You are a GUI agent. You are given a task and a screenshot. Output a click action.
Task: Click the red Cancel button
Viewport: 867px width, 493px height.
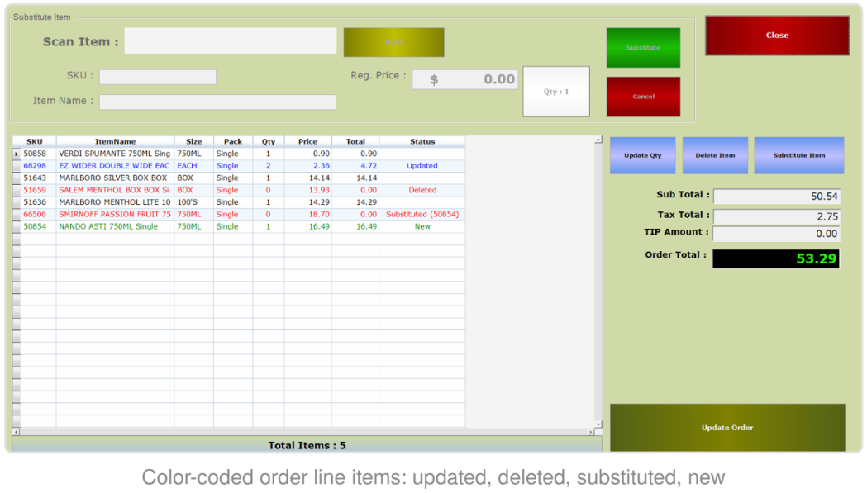pos(643,97)
